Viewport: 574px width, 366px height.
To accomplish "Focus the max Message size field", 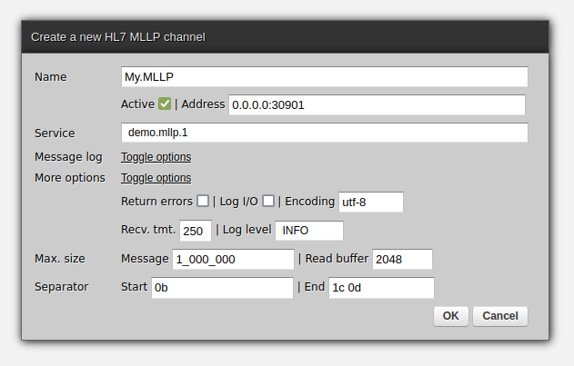I will tap(233, 260).
